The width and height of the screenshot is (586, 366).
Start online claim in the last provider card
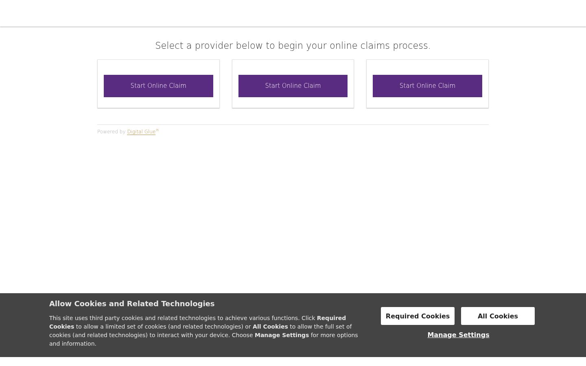coord(427,86)
